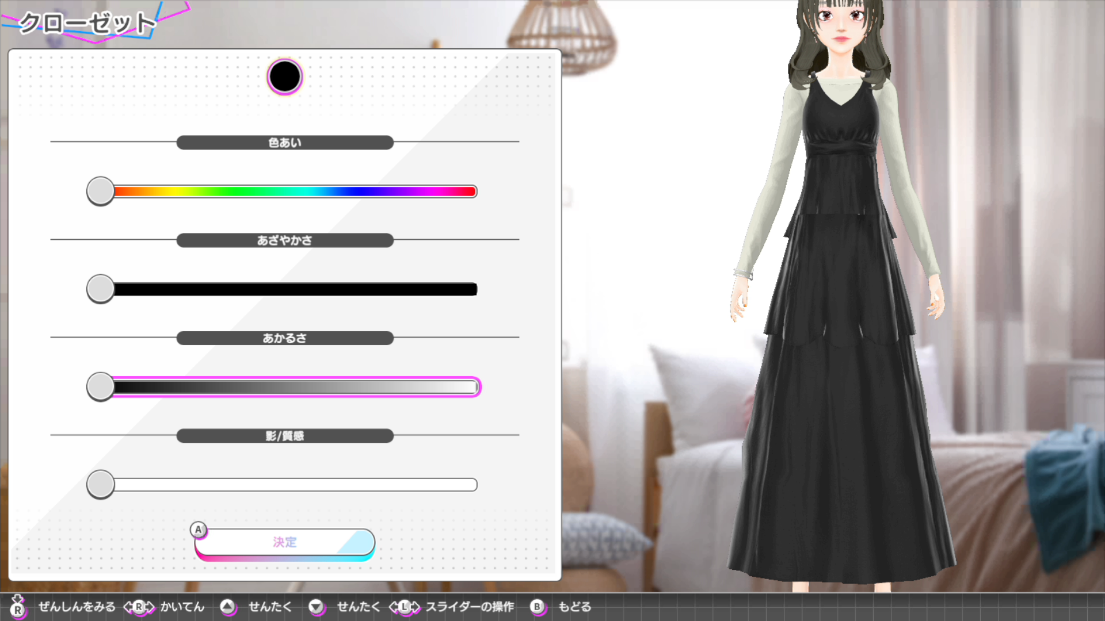Click the もどる back label
1105x621 pixels.
(x=574, y=607)
